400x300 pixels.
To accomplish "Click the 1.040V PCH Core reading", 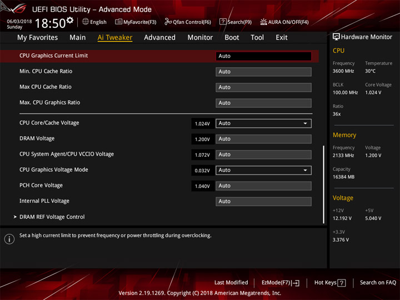I will coord(202,186).
